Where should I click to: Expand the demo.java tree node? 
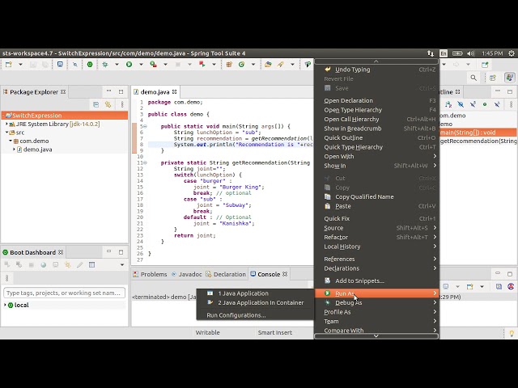pyautogui.click(x=15, y=150)
